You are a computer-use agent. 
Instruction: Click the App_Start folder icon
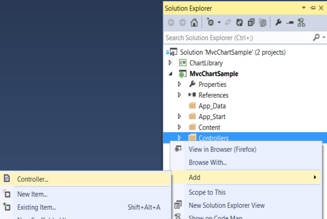tap(192, 116)
